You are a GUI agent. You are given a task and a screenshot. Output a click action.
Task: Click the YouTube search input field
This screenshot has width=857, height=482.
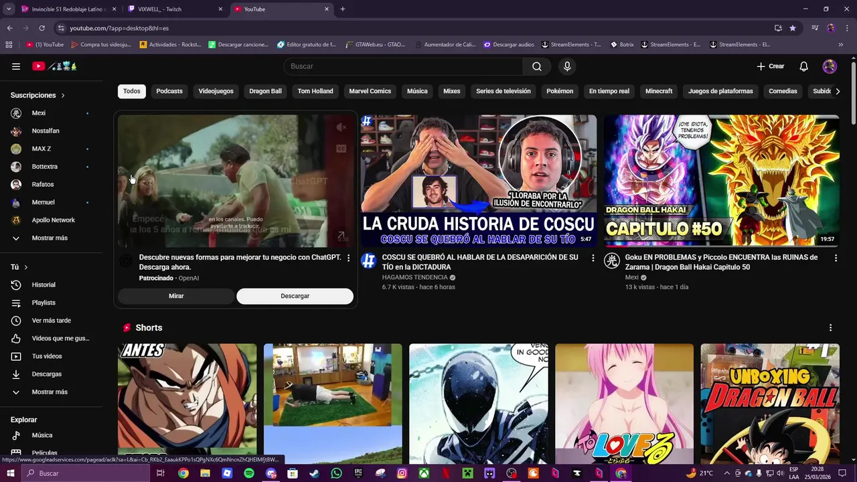click(x=404, y=66)
